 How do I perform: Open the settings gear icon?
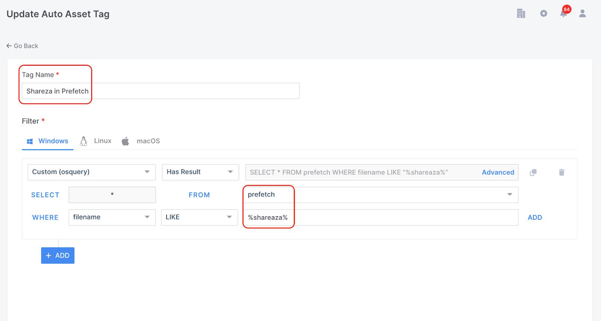(544, 14)
